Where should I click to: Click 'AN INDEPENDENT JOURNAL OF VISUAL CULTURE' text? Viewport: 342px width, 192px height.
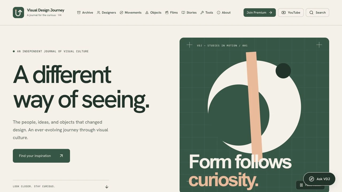pos(53,51)
